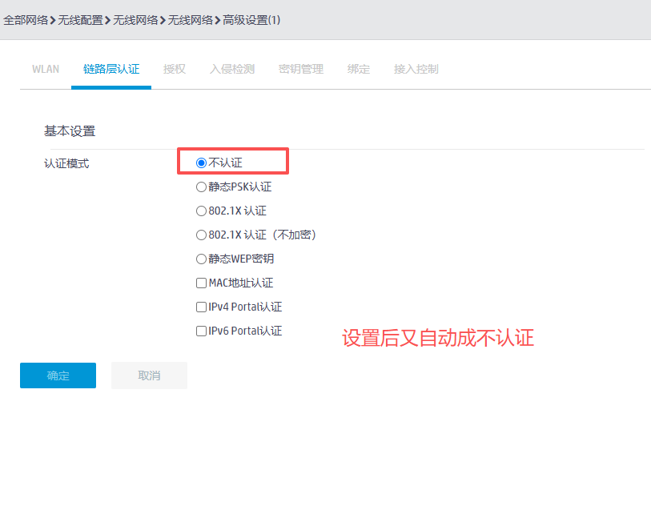
Task: Click 高级设置(1) in the breadcrumb path
Action: [251, 20]
